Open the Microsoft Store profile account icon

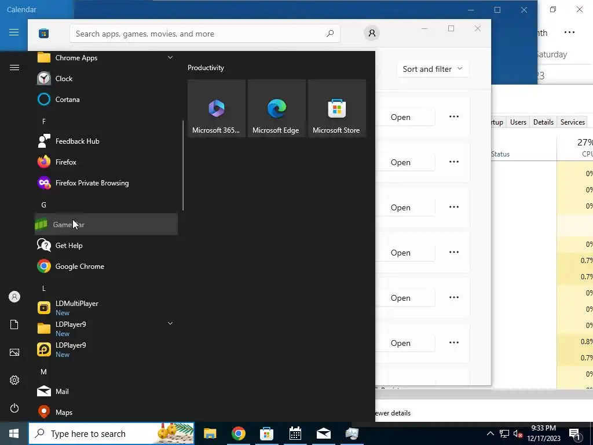tap(372, 33)
